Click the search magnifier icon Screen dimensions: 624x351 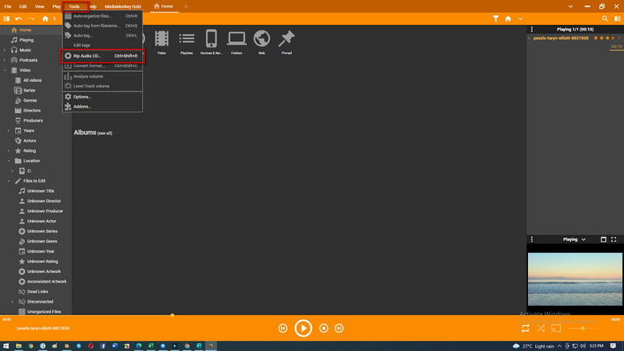(x=605, y=19)
